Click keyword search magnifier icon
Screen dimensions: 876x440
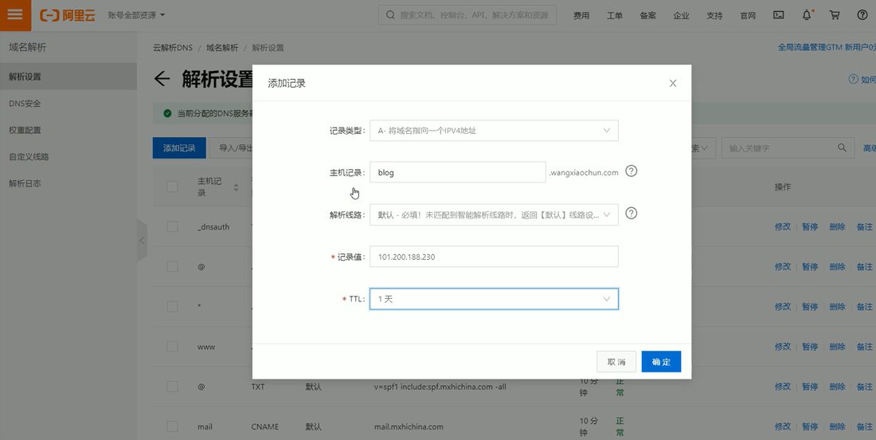click(x=842, y=147)
